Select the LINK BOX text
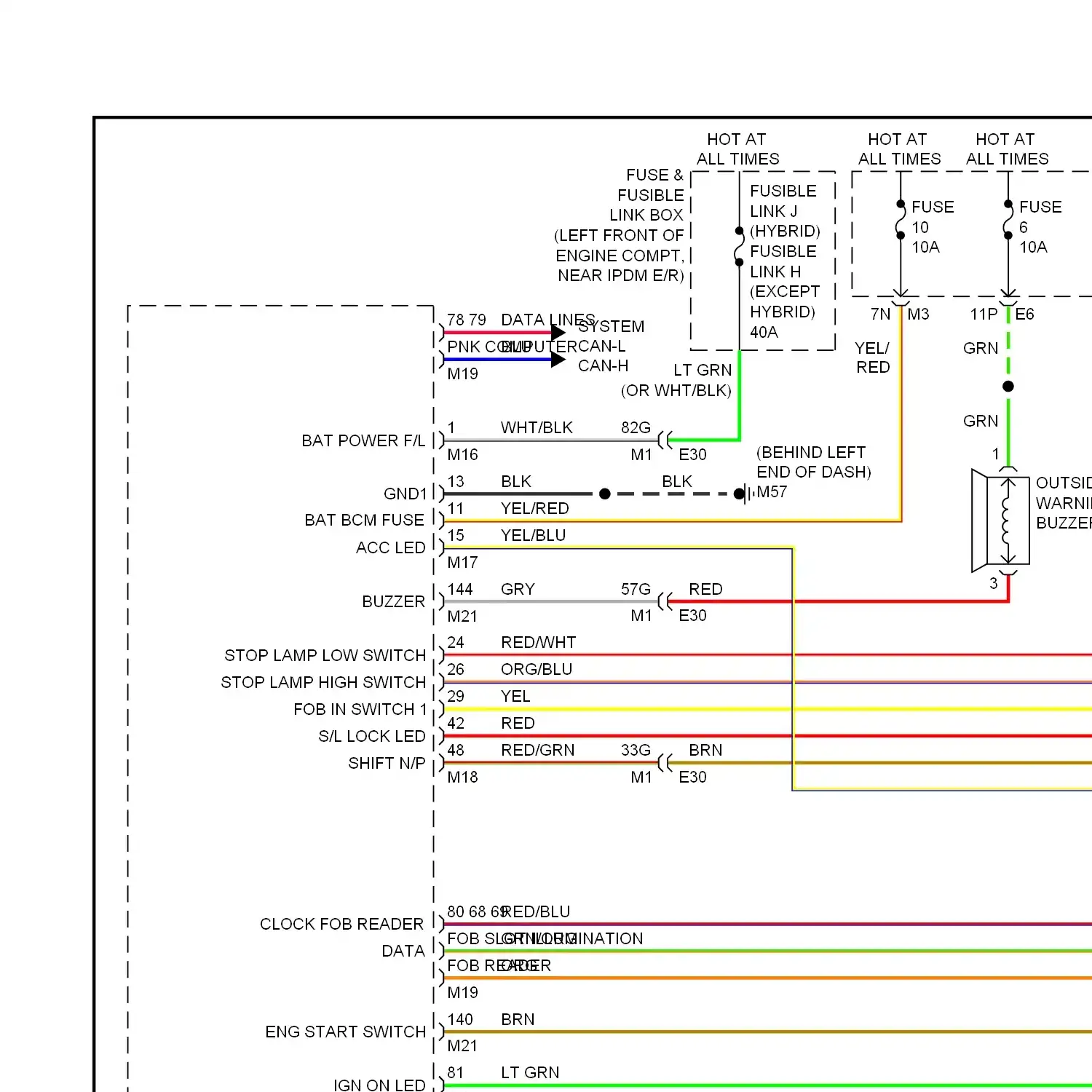 [646, 215]
